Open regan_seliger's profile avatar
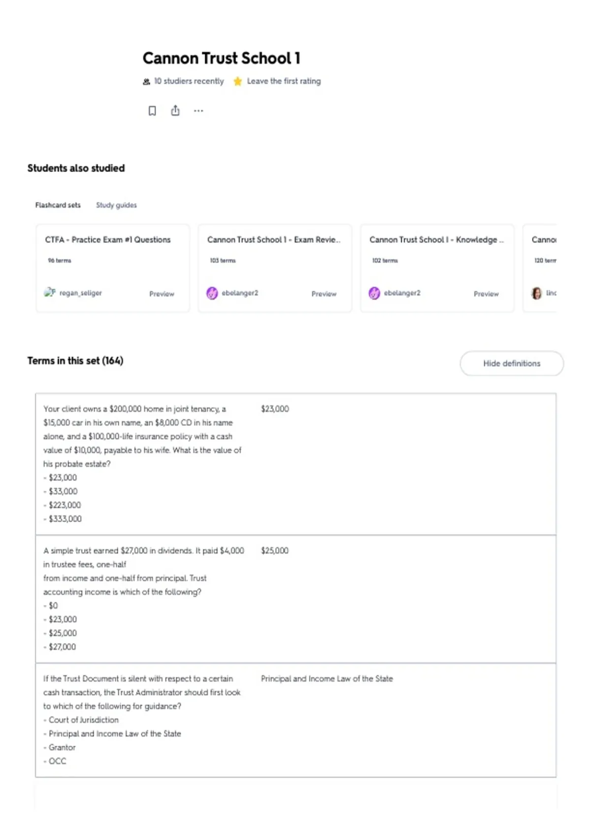This screenshot has width=591, height=838. click(x=50, y=293)
